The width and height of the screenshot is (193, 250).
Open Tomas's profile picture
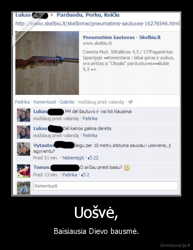coord(23,171)
